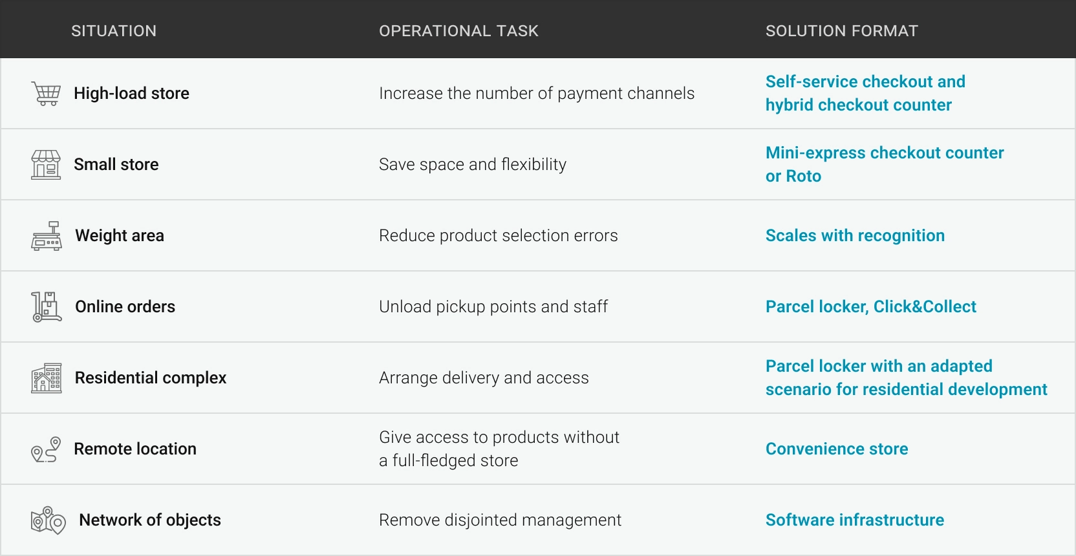
Task: Click the SITUATION column header
Action: pyautogui.click(x=114, y=31)
